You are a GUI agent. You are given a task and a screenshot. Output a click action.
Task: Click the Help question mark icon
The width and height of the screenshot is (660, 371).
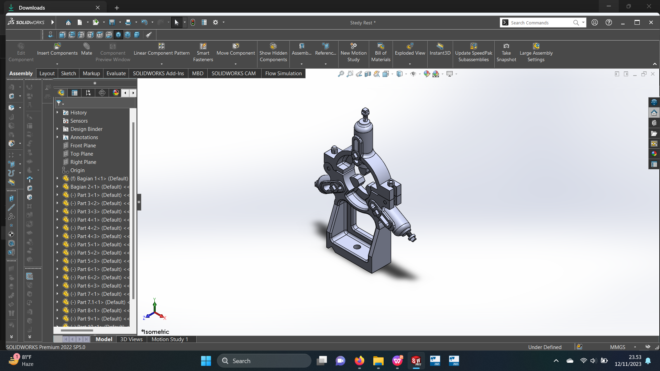click(x=609, y=22)
